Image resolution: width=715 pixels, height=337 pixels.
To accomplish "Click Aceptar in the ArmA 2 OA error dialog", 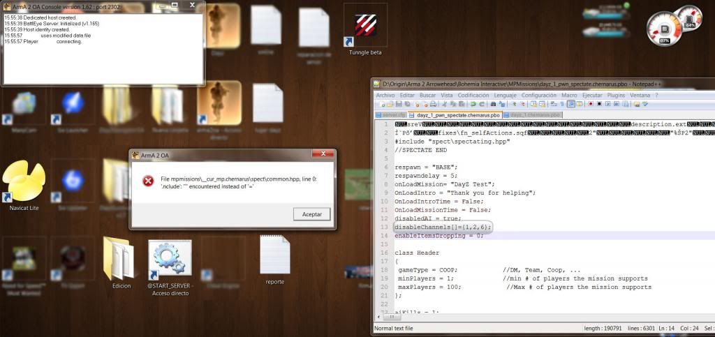I will (312, 214).
